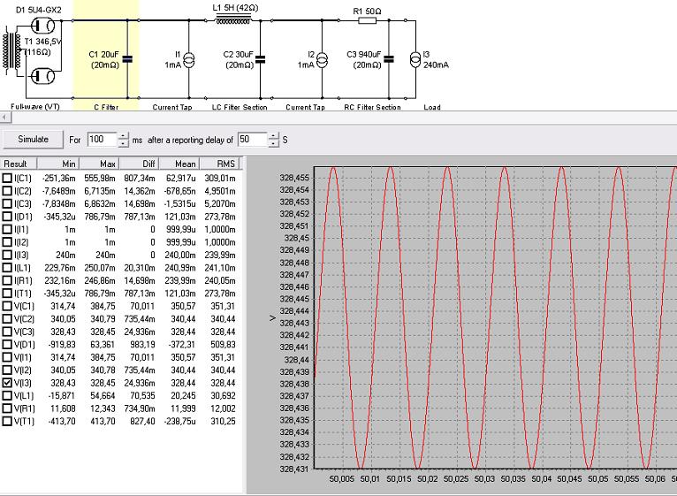Image resolution: width=677 pixels, height=496 pixels.
Task: Enable the I(C1) result trace checkbox
Action: 8,178
